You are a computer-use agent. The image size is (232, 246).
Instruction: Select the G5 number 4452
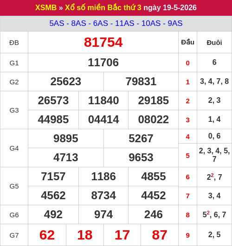154,196
